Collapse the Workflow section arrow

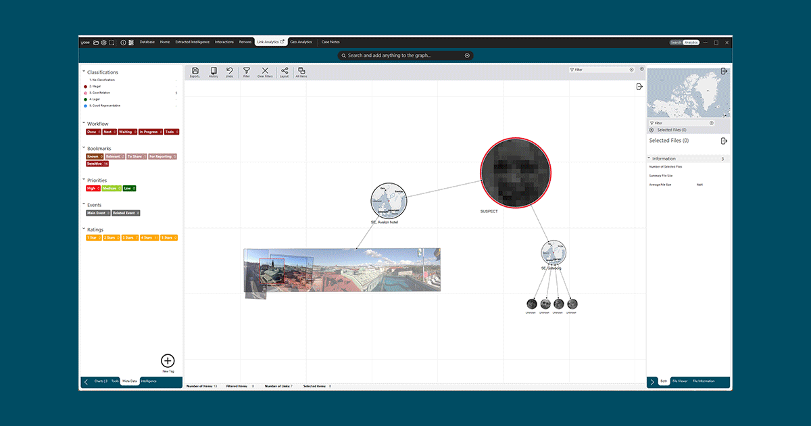pyautogui.click(x=84, y=124)
